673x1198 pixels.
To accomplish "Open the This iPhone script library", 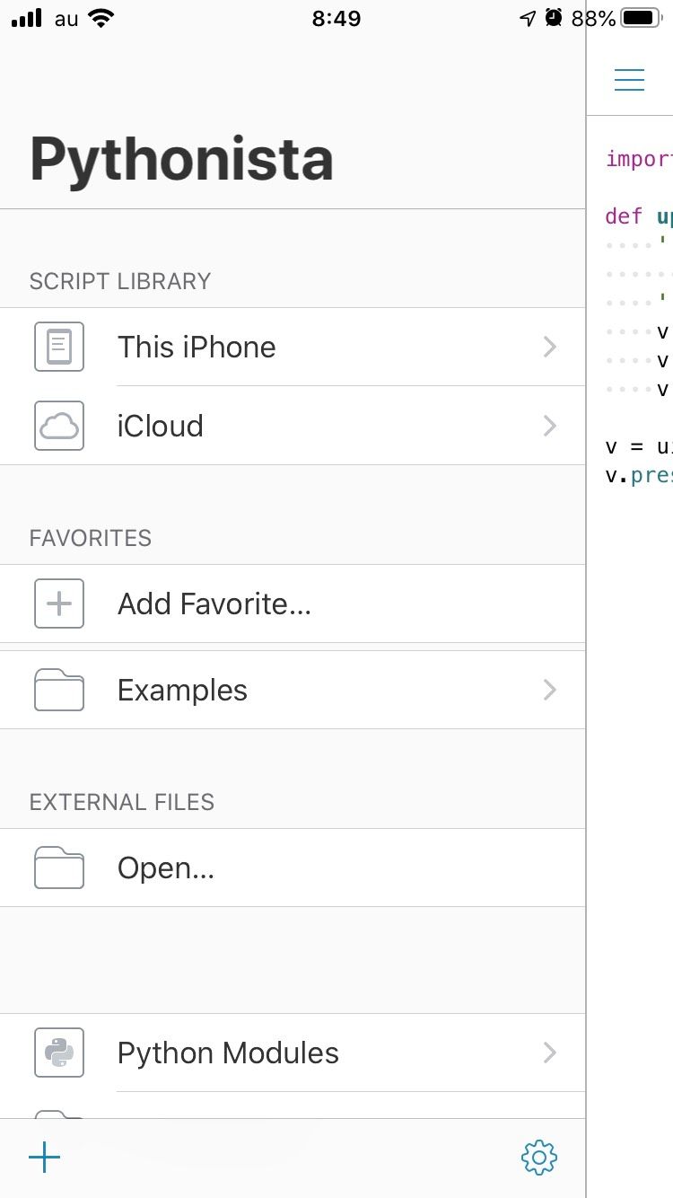I will click(x=197, y=347).
